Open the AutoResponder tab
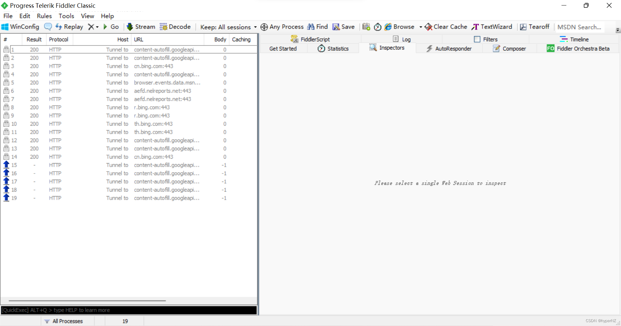Screen dimensions: 621x326 [x=449, y=48]
